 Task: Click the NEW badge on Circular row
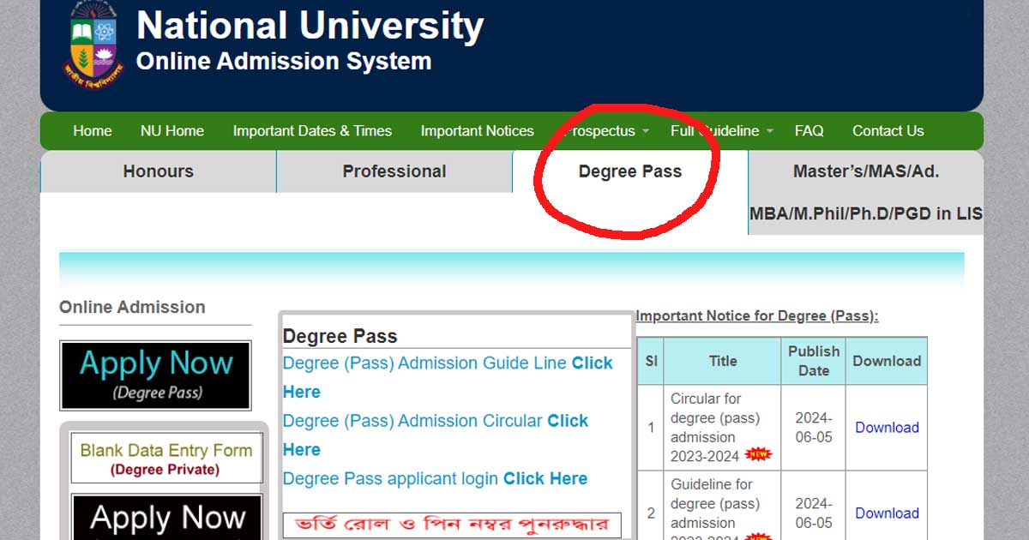758,455
